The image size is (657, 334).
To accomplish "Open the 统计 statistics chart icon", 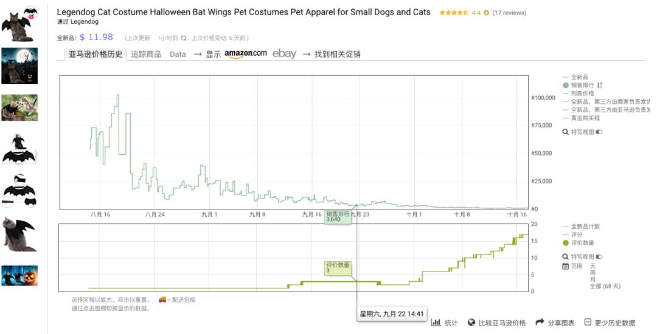I will click(436, 322).
